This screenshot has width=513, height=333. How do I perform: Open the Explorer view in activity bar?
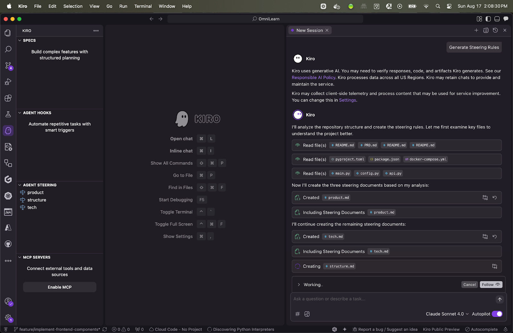click(8, 33)
